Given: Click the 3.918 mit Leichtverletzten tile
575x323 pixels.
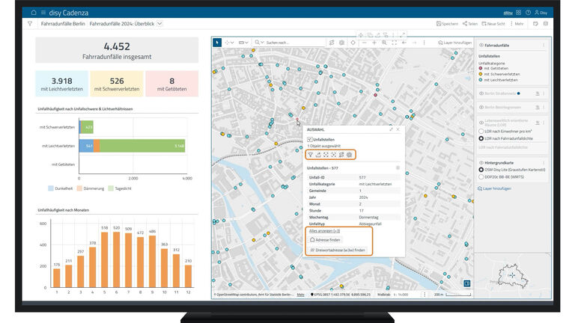Looking at the screenshot, I should coord(61,84).
